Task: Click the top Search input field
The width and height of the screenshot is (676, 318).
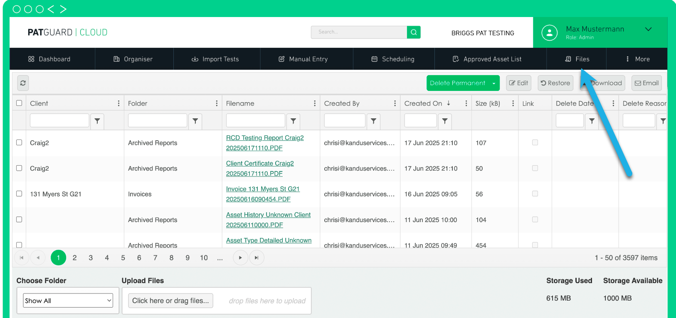Action: coord(358,32)
